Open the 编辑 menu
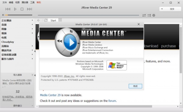 coord(11,2)
